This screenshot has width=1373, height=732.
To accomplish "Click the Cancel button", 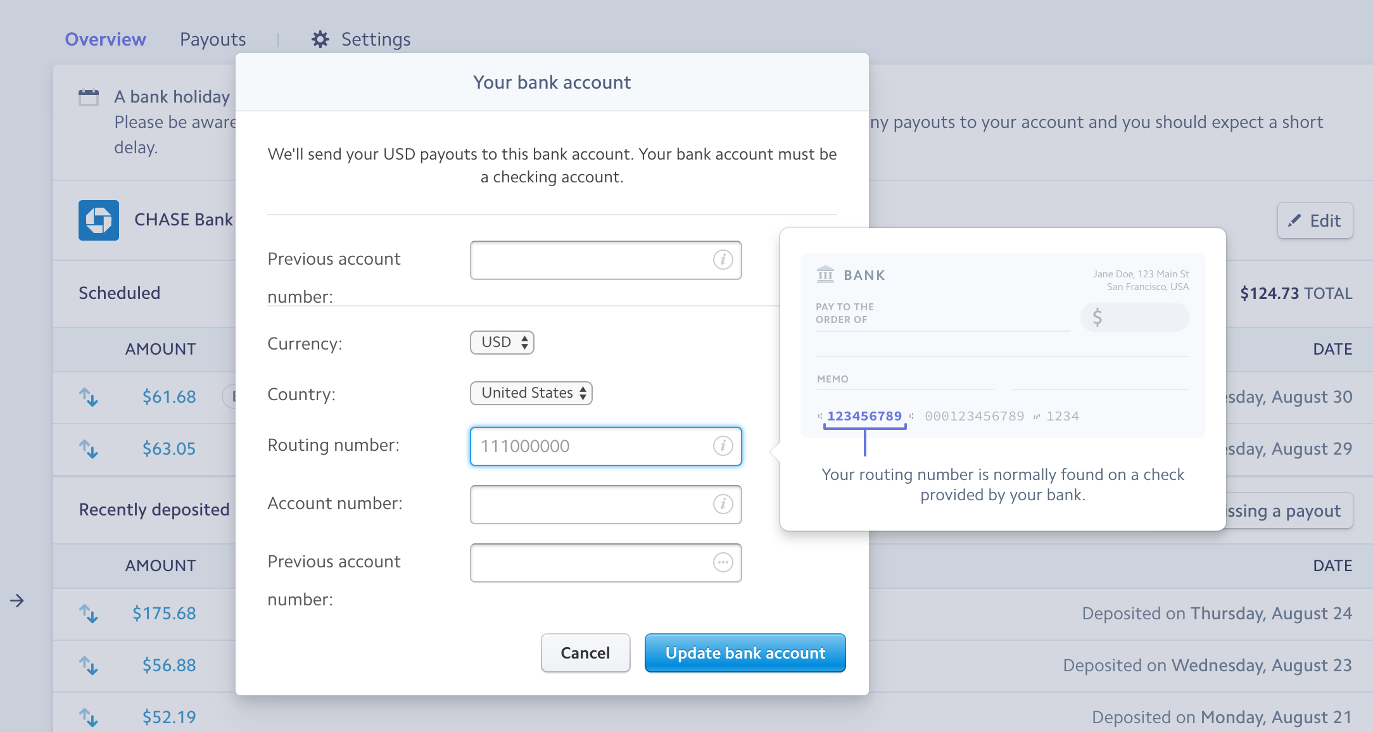I will tap(585, 653).
